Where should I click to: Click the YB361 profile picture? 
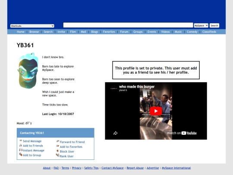[28, 71]
